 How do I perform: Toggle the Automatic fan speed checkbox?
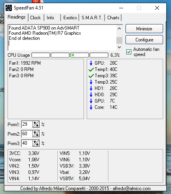[x=129, y=52]
